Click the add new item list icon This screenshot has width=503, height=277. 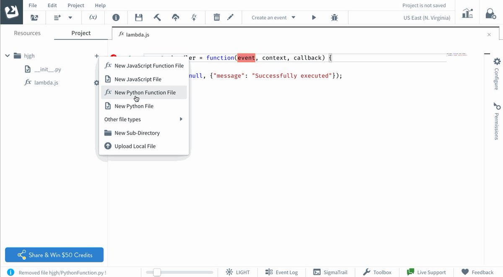pos(57,18)
